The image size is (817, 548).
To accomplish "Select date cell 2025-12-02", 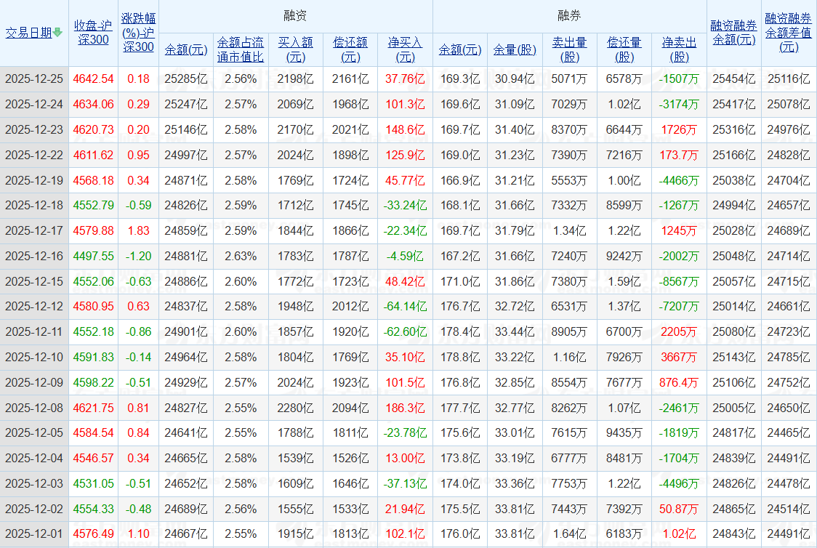I will point(34,509).
